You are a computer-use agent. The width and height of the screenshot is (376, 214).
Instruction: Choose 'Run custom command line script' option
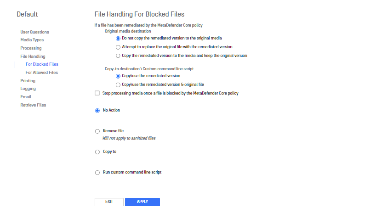pyautogui.click(x=97, y=173)
